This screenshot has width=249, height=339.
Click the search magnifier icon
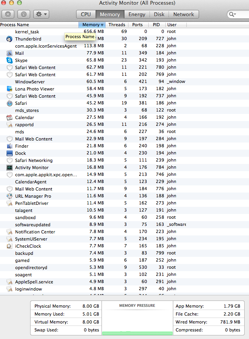(x=232, y=14)
